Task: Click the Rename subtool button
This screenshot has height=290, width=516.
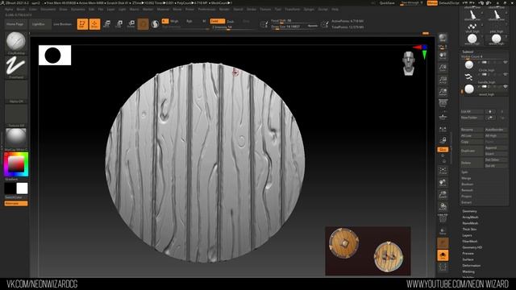Action: tap(472, 130)
